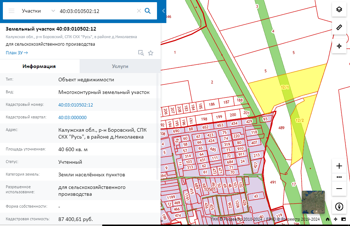
Task: Switch basemap via satellite thumbnail
Action: [313, 202]
